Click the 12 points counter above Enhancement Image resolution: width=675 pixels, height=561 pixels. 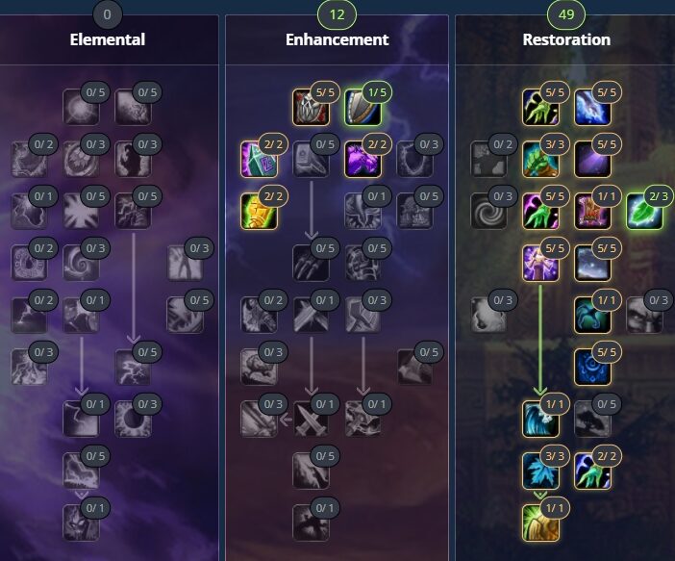(337, 14)
